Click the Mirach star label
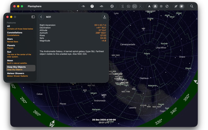Viewport: 208px width, 130px height. click(x=94, y=93)
